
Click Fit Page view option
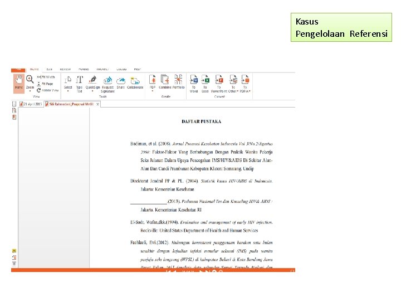coord(45,84)
